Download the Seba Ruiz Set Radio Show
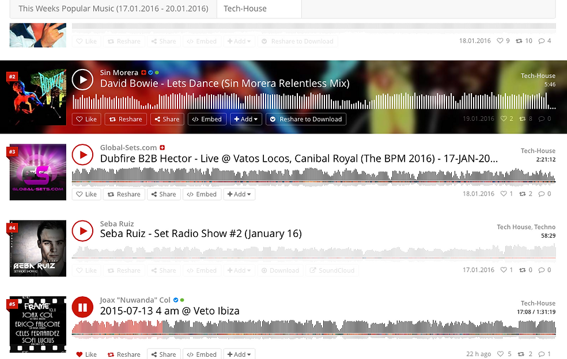The width and height of the screenshot is (567, 359). pos(280,270)
